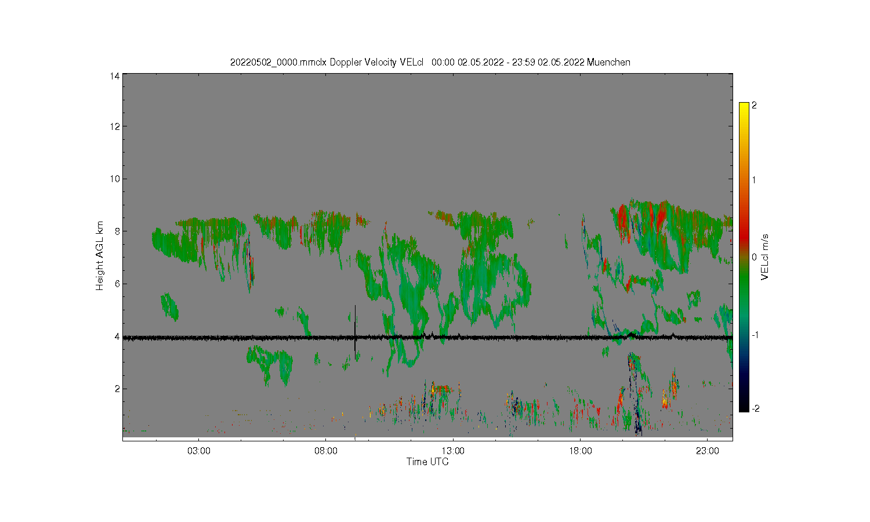Click the colorbar label '0'
Image resolution: width=870 pixels, height=522 pixels.
click(754, 257)
